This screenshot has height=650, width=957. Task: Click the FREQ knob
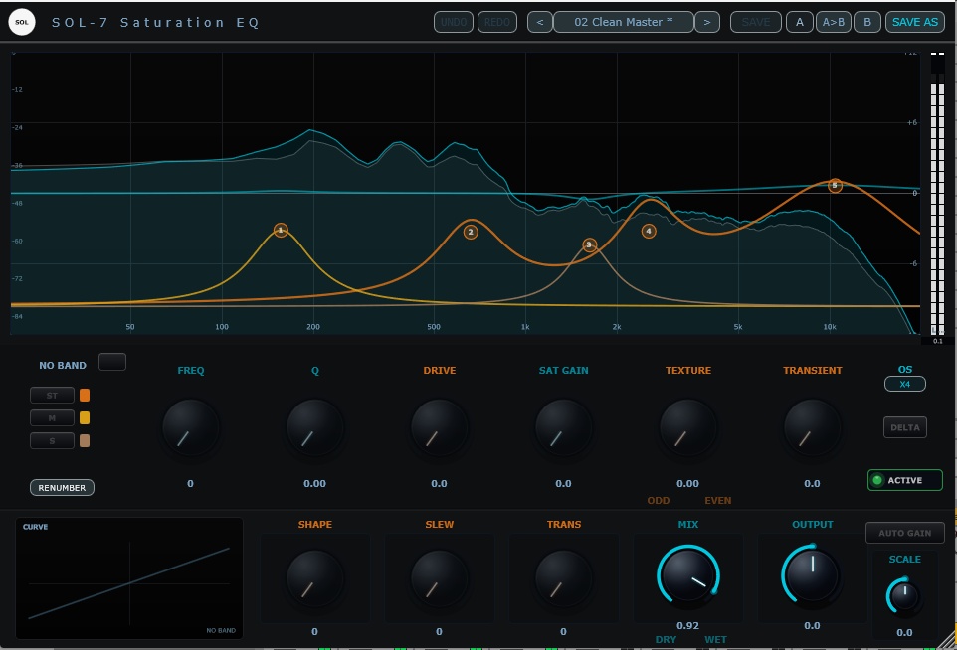pyautogui.click(x=190, y=428)
